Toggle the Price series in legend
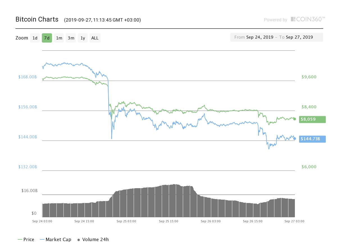This screenshot has width=337, height=252. pos(26,239)
